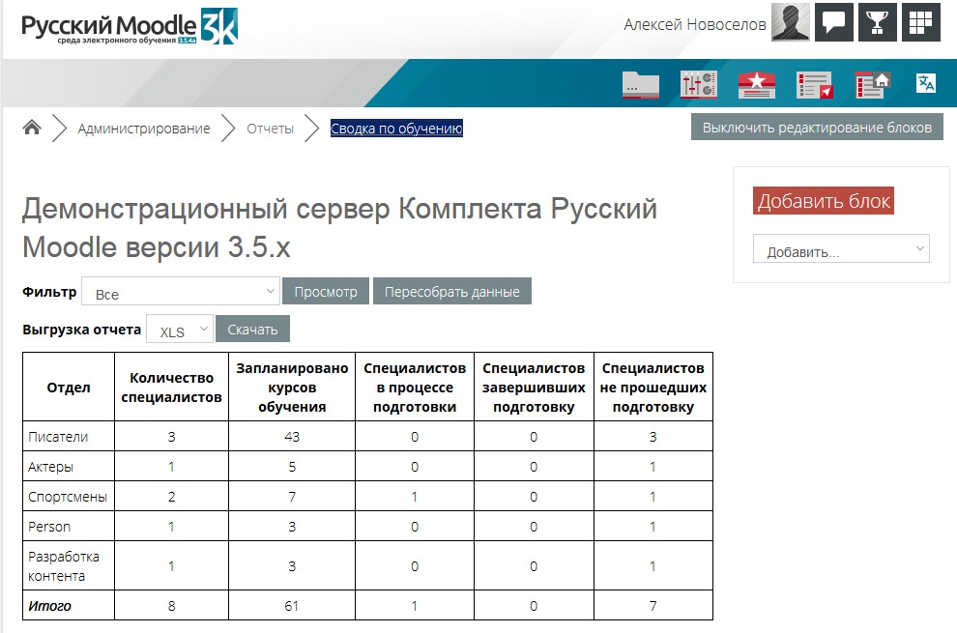Viewport: 957px width, 633px height.
Task: Click Итого in-process specialists value 1
Action: [x=415, y=606]
